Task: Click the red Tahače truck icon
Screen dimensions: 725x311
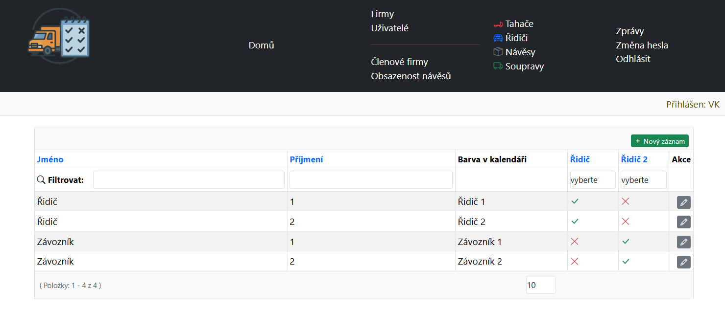Action: [498, 24]
